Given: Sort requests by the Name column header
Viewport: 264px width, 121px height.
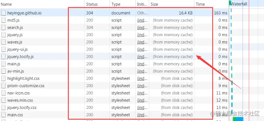Looking at the screenshot, I should [x=42, y=4].
